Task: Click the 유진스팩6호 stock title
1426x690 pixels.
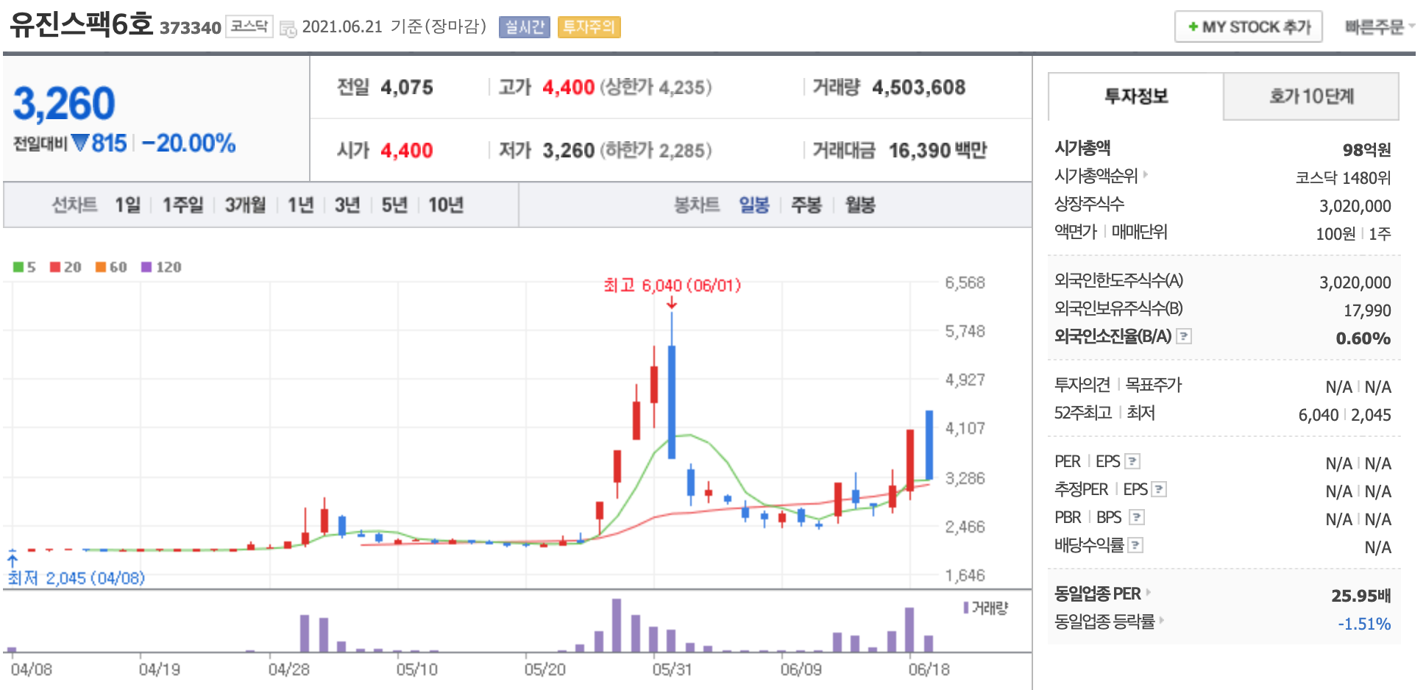Action: click(x=81, y=25)
